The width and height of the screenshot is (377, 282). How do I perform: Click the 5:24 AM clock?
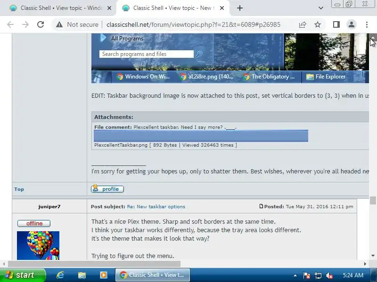point(352,275)
